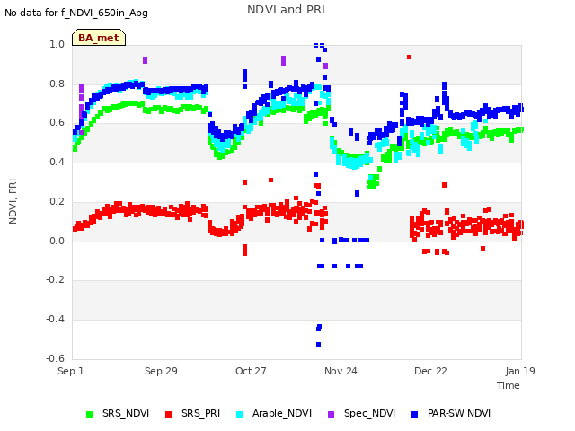Click the lowest blue outlier point near -0.5
The width and height of the screenshot is (575, 431).
coord(318,344)
